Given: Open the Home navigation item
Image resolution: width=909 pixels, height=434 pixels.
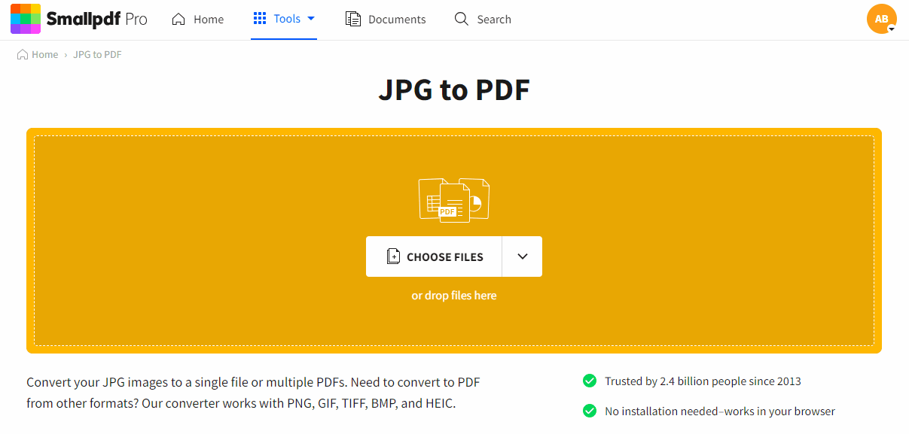Looking at the screenshot, I should [198, 20].
